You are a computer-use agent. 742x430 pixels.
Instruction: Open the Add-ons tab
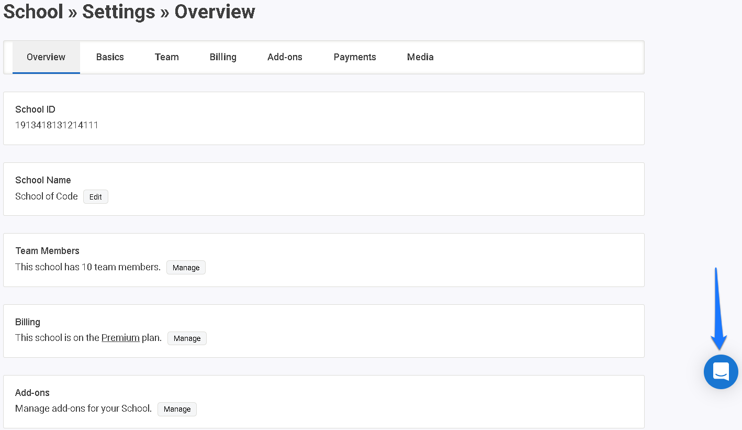coord(285,57)
